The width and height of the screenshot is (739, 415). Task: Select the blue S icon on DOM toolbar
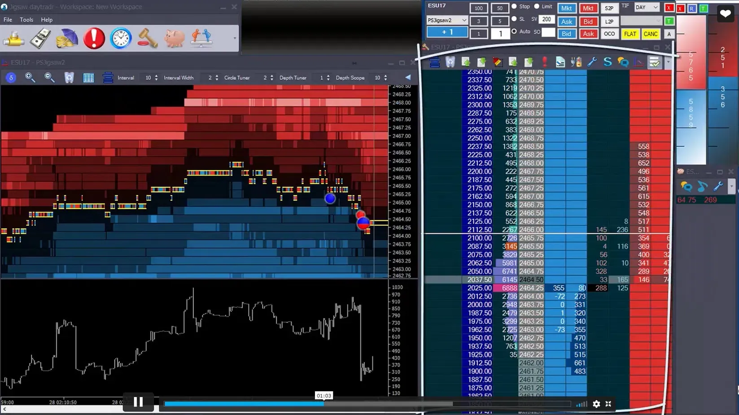[608, 62]
